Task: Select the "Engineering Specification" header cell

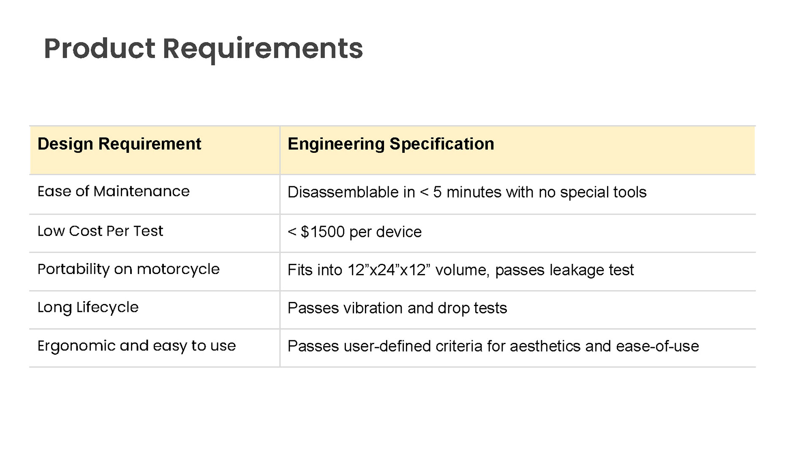Action: pyautogui.click(x=391, y=144)
